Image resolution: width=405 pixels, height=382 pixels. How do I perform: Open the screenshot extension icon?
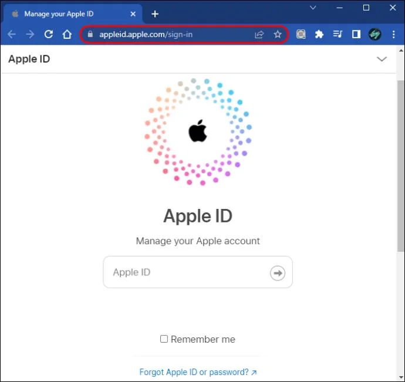point(301,34)
